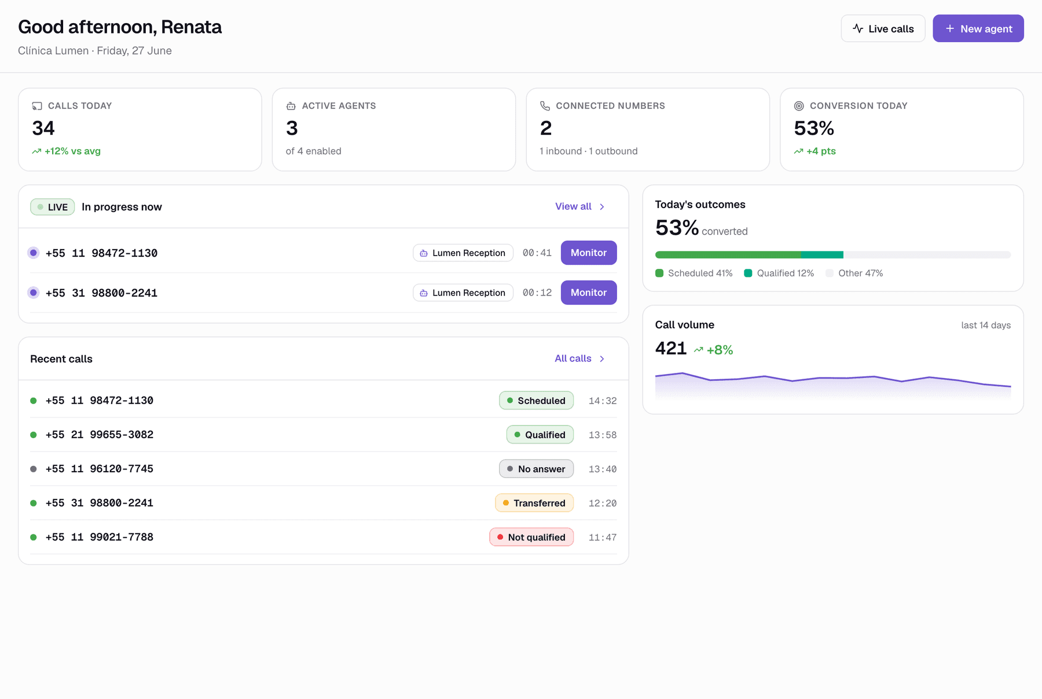Monitor the +55 31 98800-2241 live call

tap(589, 293)
